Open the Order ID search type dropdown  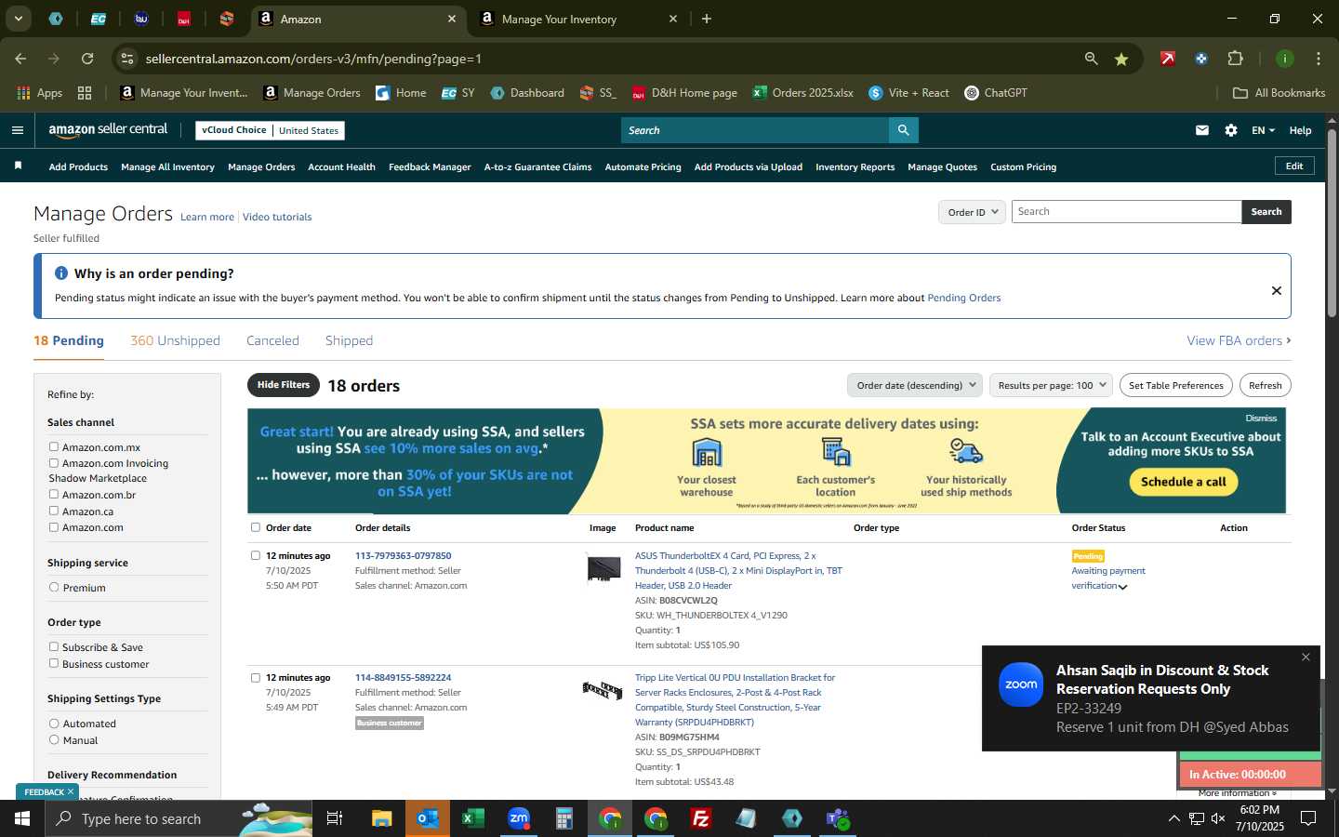972,212
